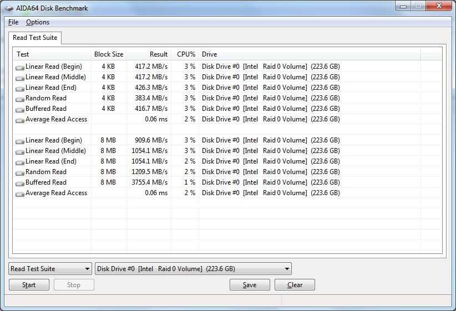456x311 pixels.
Task: Click Linear Read (Middle) text in 8 MB group
Action: pos(55,151)
